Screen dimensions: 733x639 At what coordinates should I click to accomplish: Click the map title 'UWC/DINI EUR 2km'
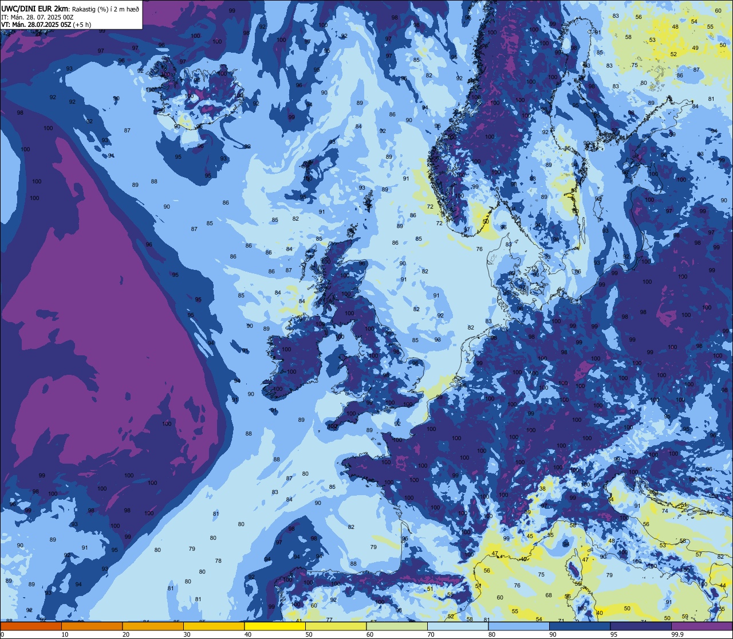[x=34, y=9]
